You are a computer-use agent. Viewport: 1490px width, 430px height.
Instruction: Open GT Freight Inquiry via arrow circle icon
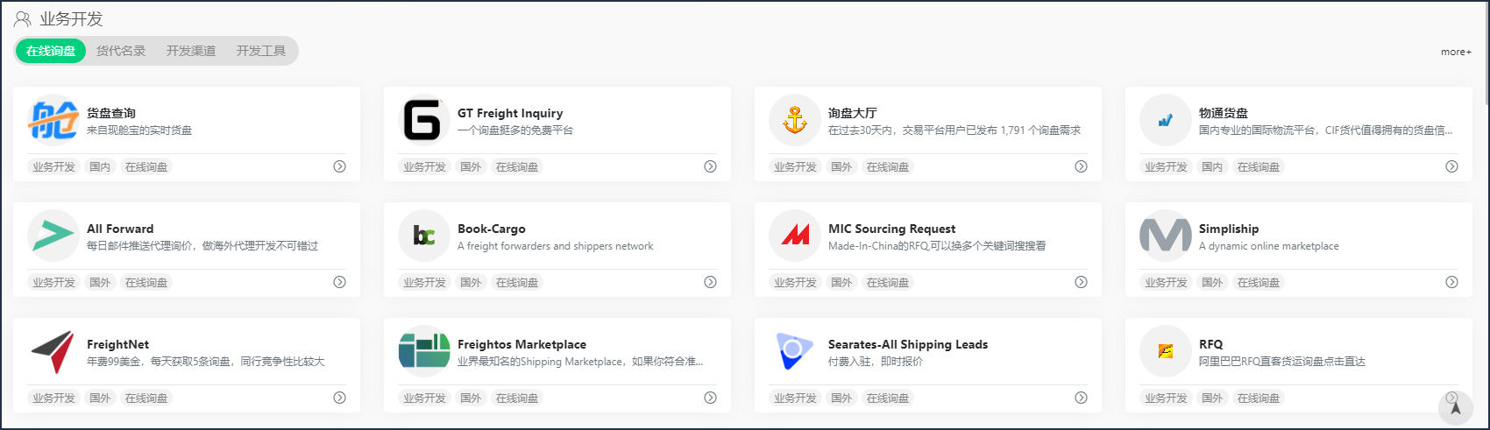710,166
